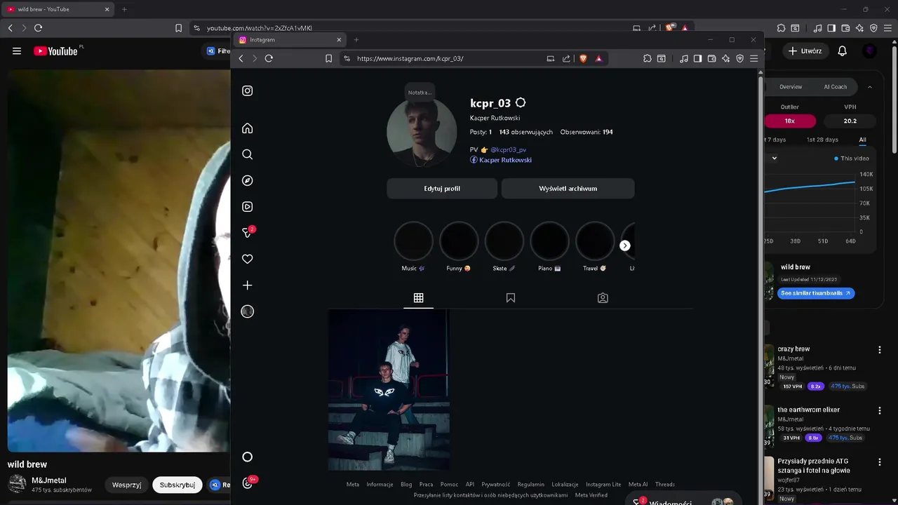The image size is (898, 505).
Task: Open options menu for crazy brew video
Action: [880, 349]
